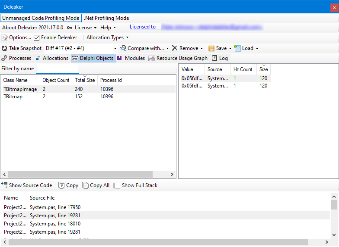The image size is (339, 247).
Task: Click the stack list vertical scrollbar thumb
Action: (x=334, y=204)
